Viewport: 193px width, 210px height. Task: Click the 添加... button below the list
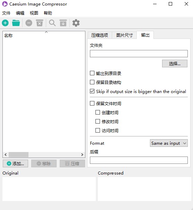click(x=15, y=163)
